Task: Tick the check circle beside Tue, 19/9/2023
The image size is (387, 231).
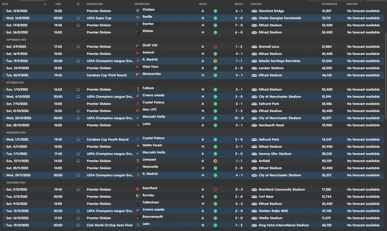Action: (4, 61)
